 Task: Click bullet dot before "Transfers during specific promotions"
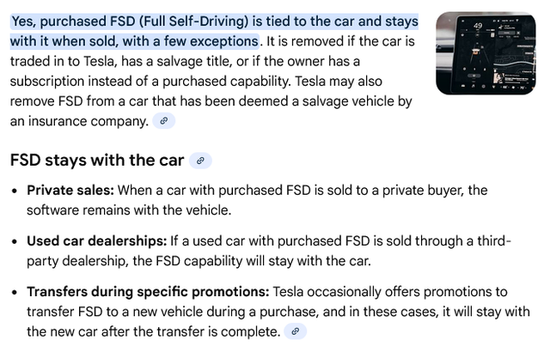[15, 292]
